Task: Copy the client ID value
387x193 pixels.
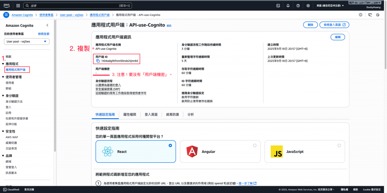Action: point(98,61)
